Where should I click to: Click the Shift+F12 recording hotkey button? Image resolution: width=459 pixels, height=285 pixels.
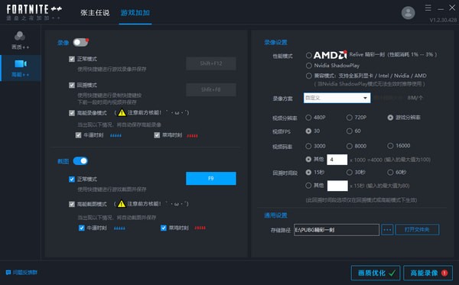pyautogui.click(x=211, y=63)
